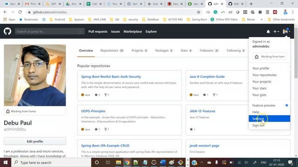Click the browser back arrow

[x=5, y=12]
